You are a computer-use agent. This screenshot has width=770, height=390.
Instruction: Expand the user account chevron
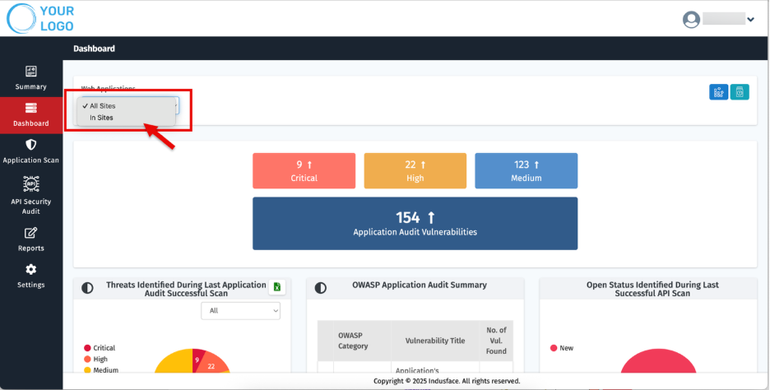click(750, 20)
